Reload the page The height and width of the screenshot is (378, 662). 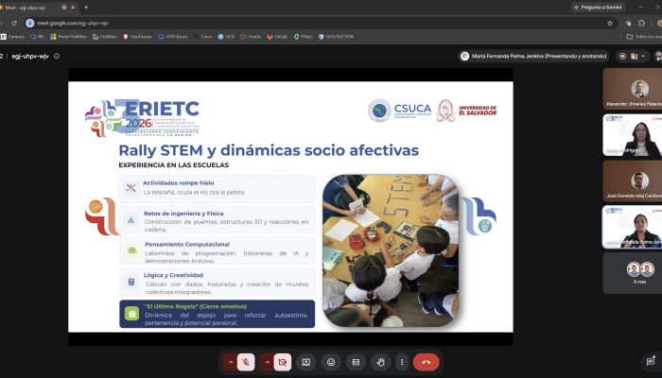coord(14,24)
